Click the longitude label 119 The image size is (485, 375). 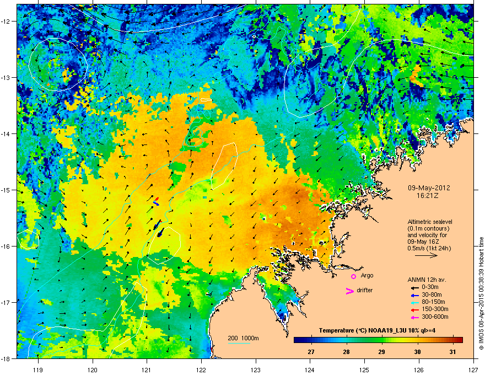38,369
